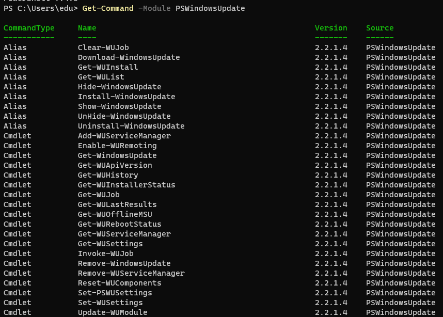The height and width of the screenshot is (317, 443).
Task: Select Invoke-WUJob cmdlet name
Action: pyautogui.click(x=106, y=253)
